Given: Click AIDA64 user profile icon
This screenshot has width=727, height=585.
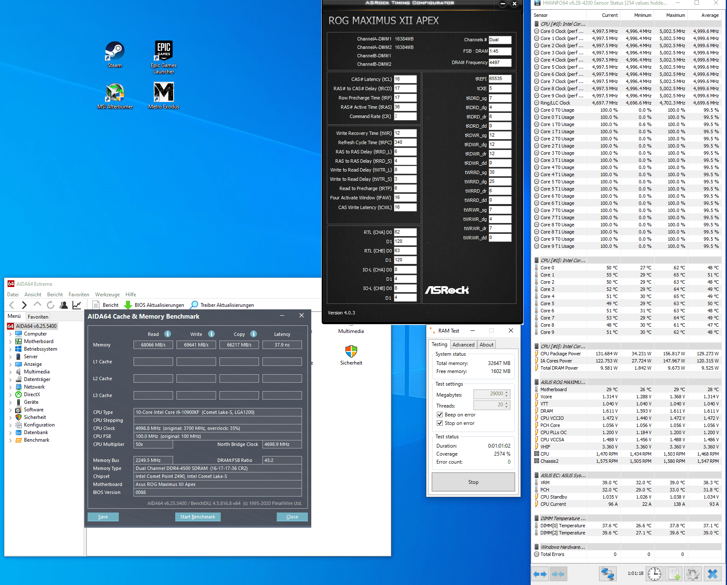Looking at the screenshot, I should click(x=64, y=305).
